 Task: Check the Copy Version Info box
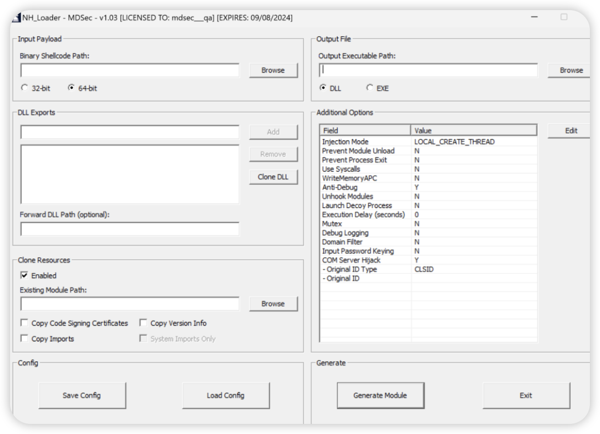point(143,323)
